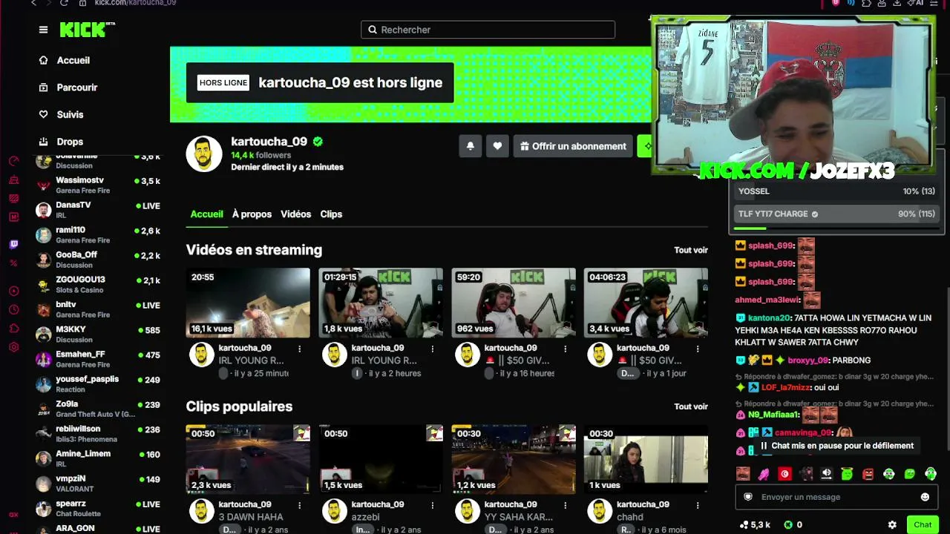Open the 20:55 stream video thumbnail
Image resolution: width=950 pixels, height=534 pixels.
[248, 303]
